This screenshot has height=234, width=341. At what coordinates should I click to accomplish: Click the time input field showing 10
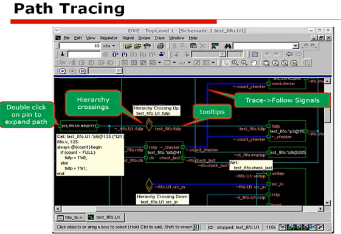click(80, 46)
